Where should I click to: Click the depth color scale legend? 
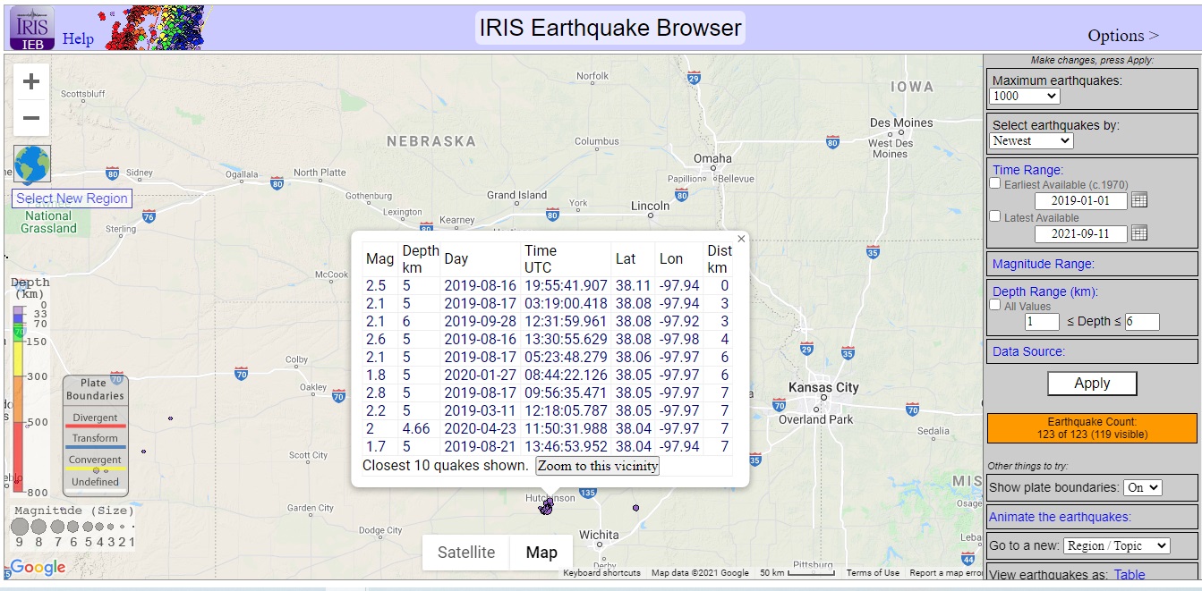coord(19,398)
